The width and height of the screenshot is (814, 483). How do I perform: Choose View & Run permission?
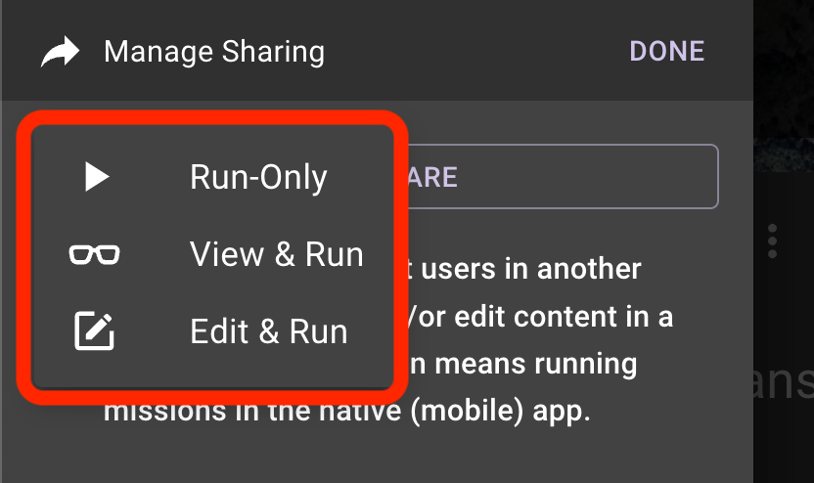point(213,254)
